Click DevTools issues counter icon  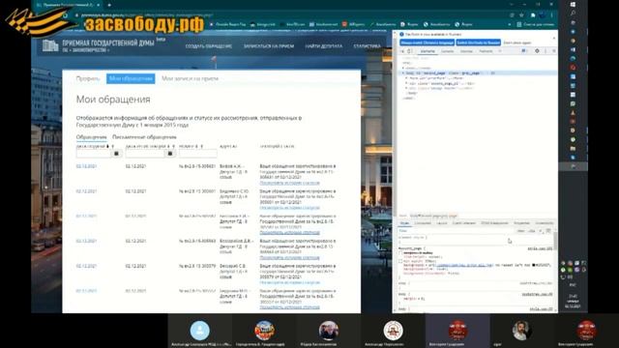524,51
